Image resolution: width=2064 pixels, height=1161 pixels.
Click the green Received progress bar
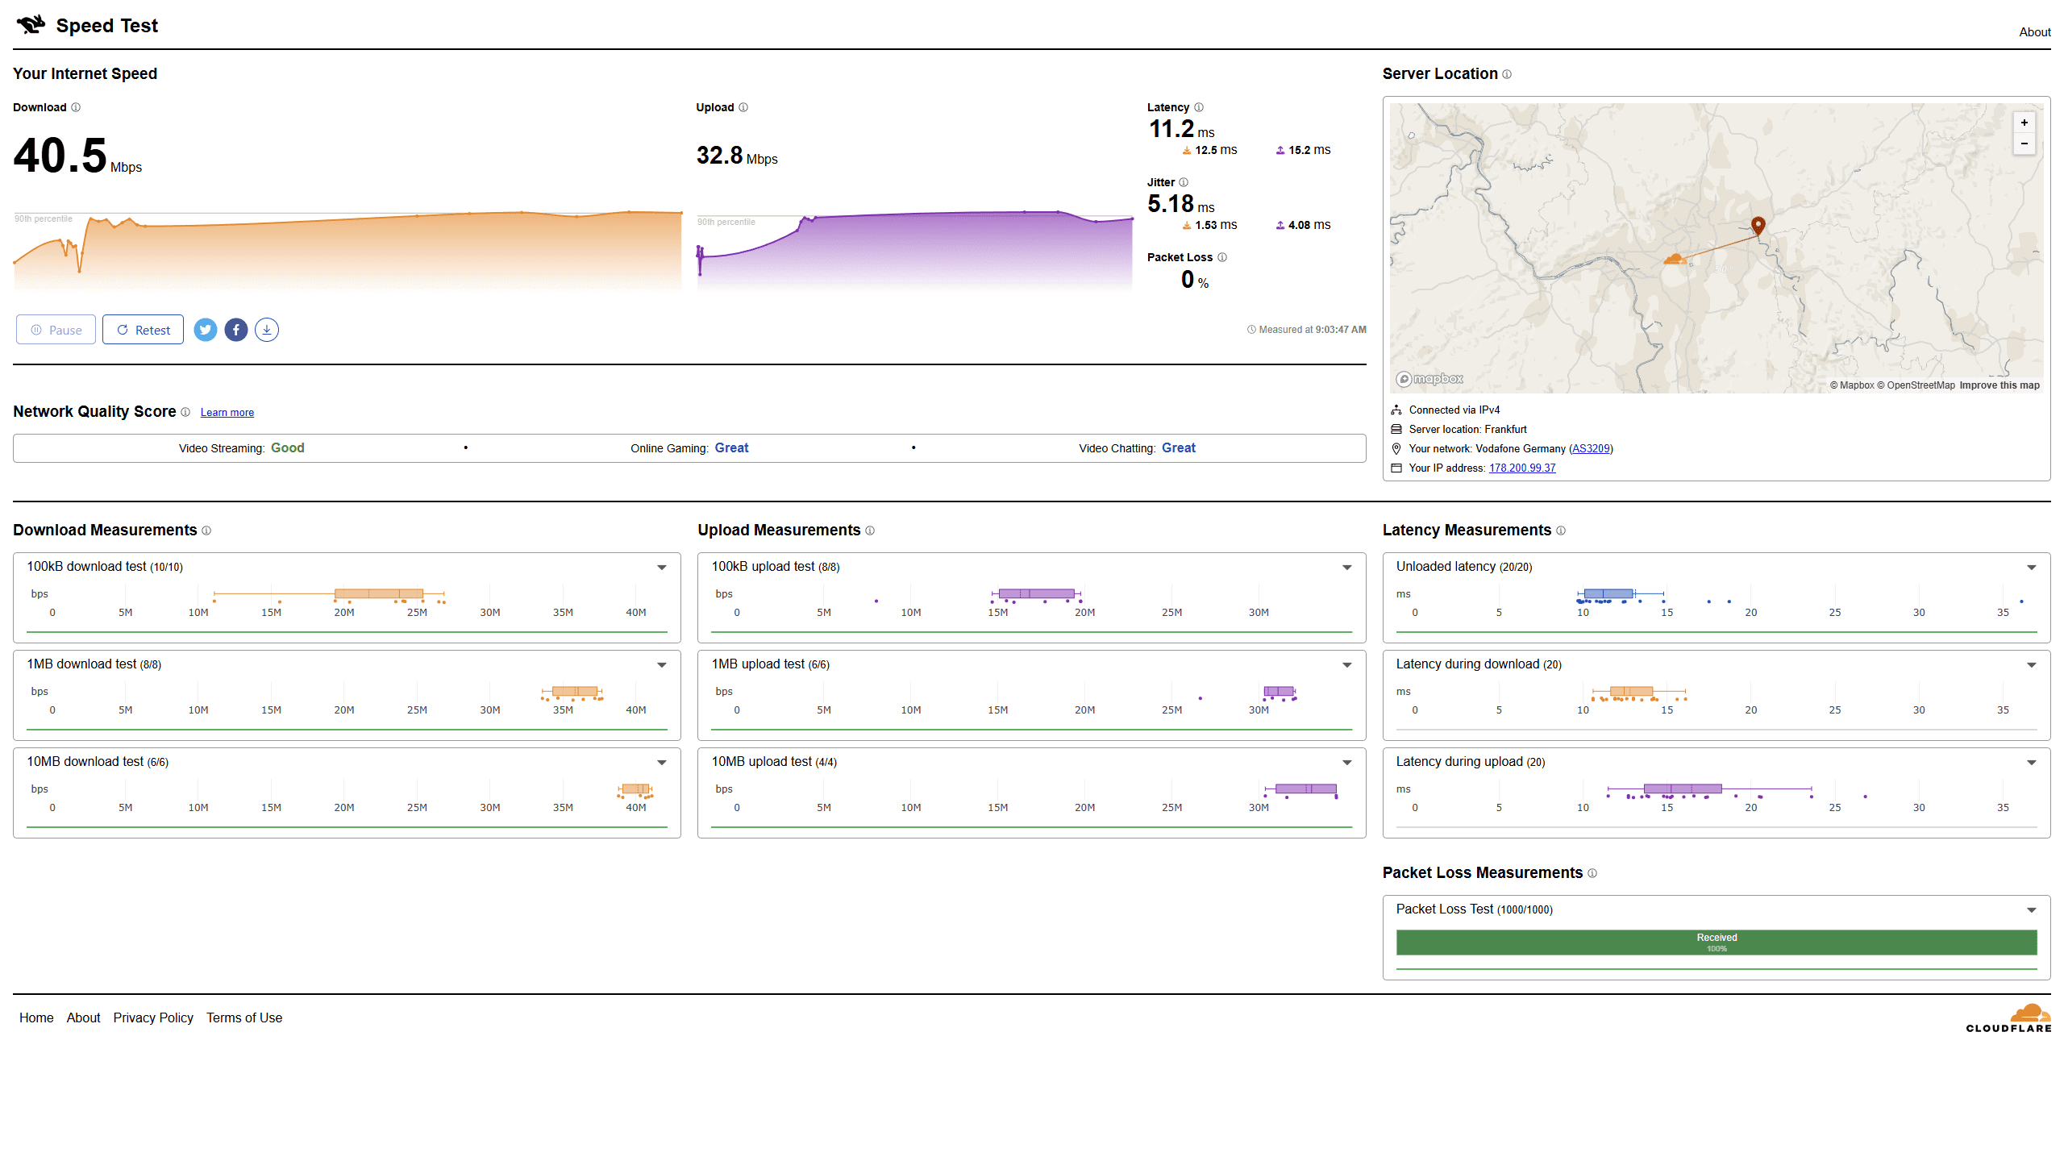[x=1717, y=943]
